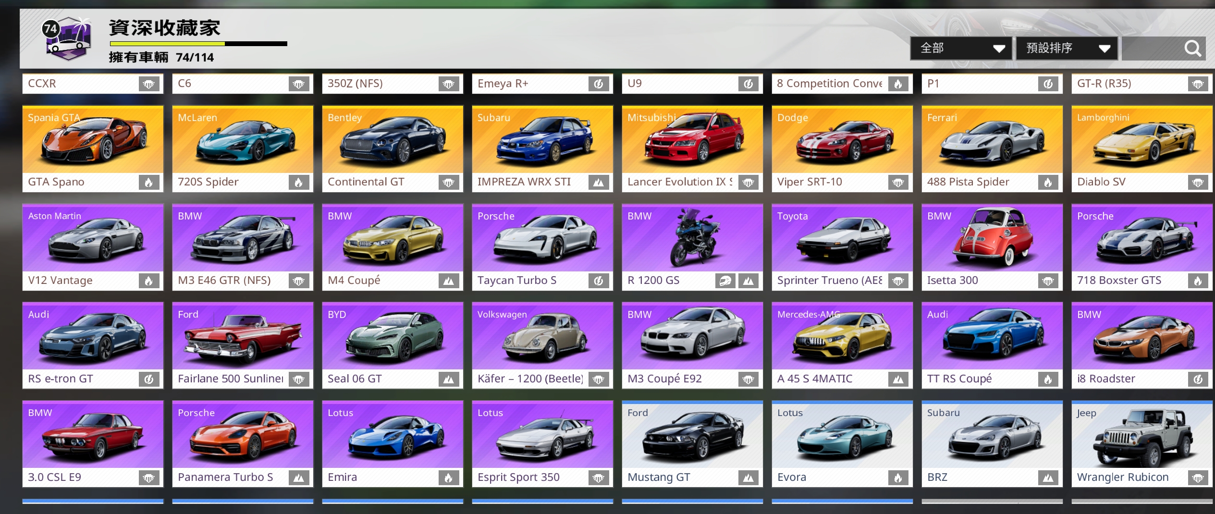The height and width of the screenshot is (514, 1215).
Task: Click the collector rank badge icon
Action: [67, 38]
